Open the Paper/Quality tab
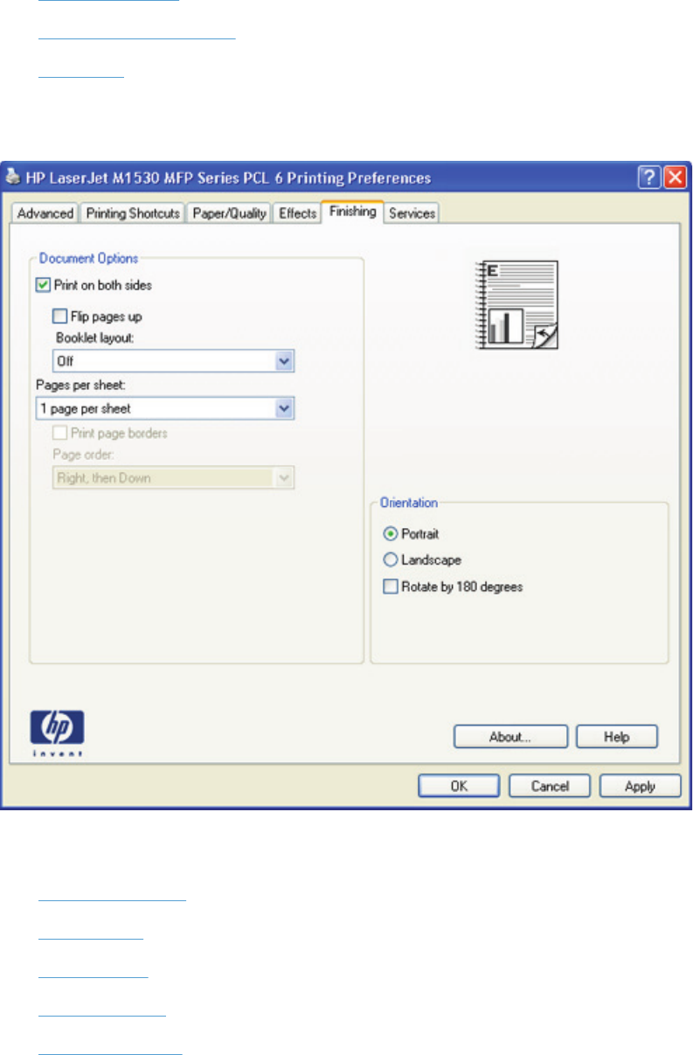693x1055 pixels. pos(228,214)
